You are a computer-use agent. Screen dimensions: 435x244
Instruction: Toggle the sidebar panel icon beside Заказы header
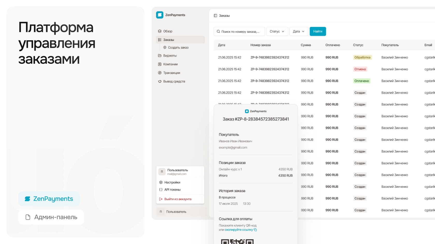tap(215, 16)
